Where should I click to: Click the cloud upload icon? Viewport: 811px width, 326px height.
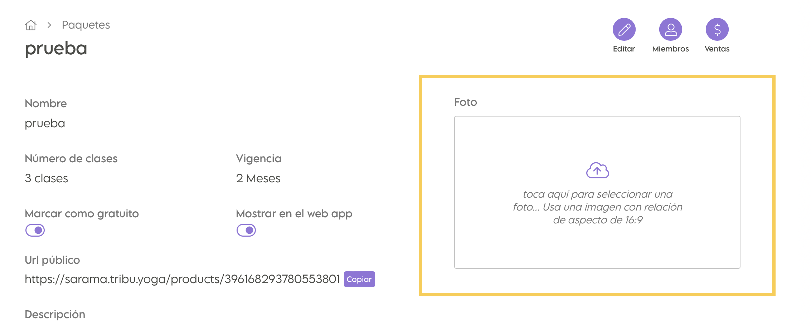pos(597,170)
